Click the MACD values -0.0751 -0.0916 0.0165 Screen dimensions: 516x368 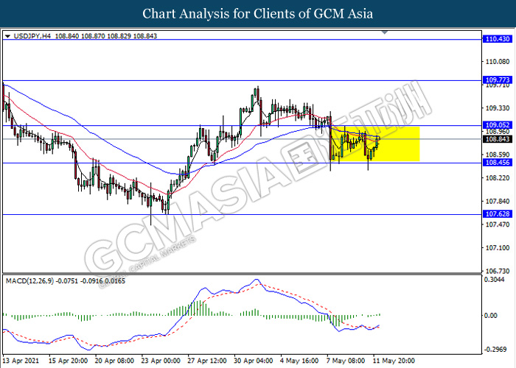[x=91, y=281]
